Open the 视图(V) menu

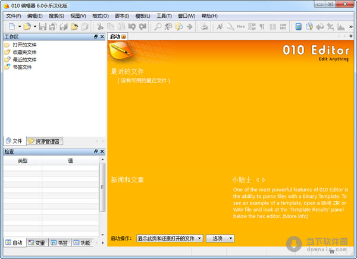coord(78,16)
